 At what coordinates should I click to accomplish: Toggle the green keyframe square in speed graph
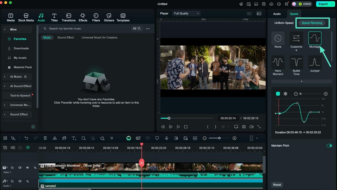tap(278, 94)
